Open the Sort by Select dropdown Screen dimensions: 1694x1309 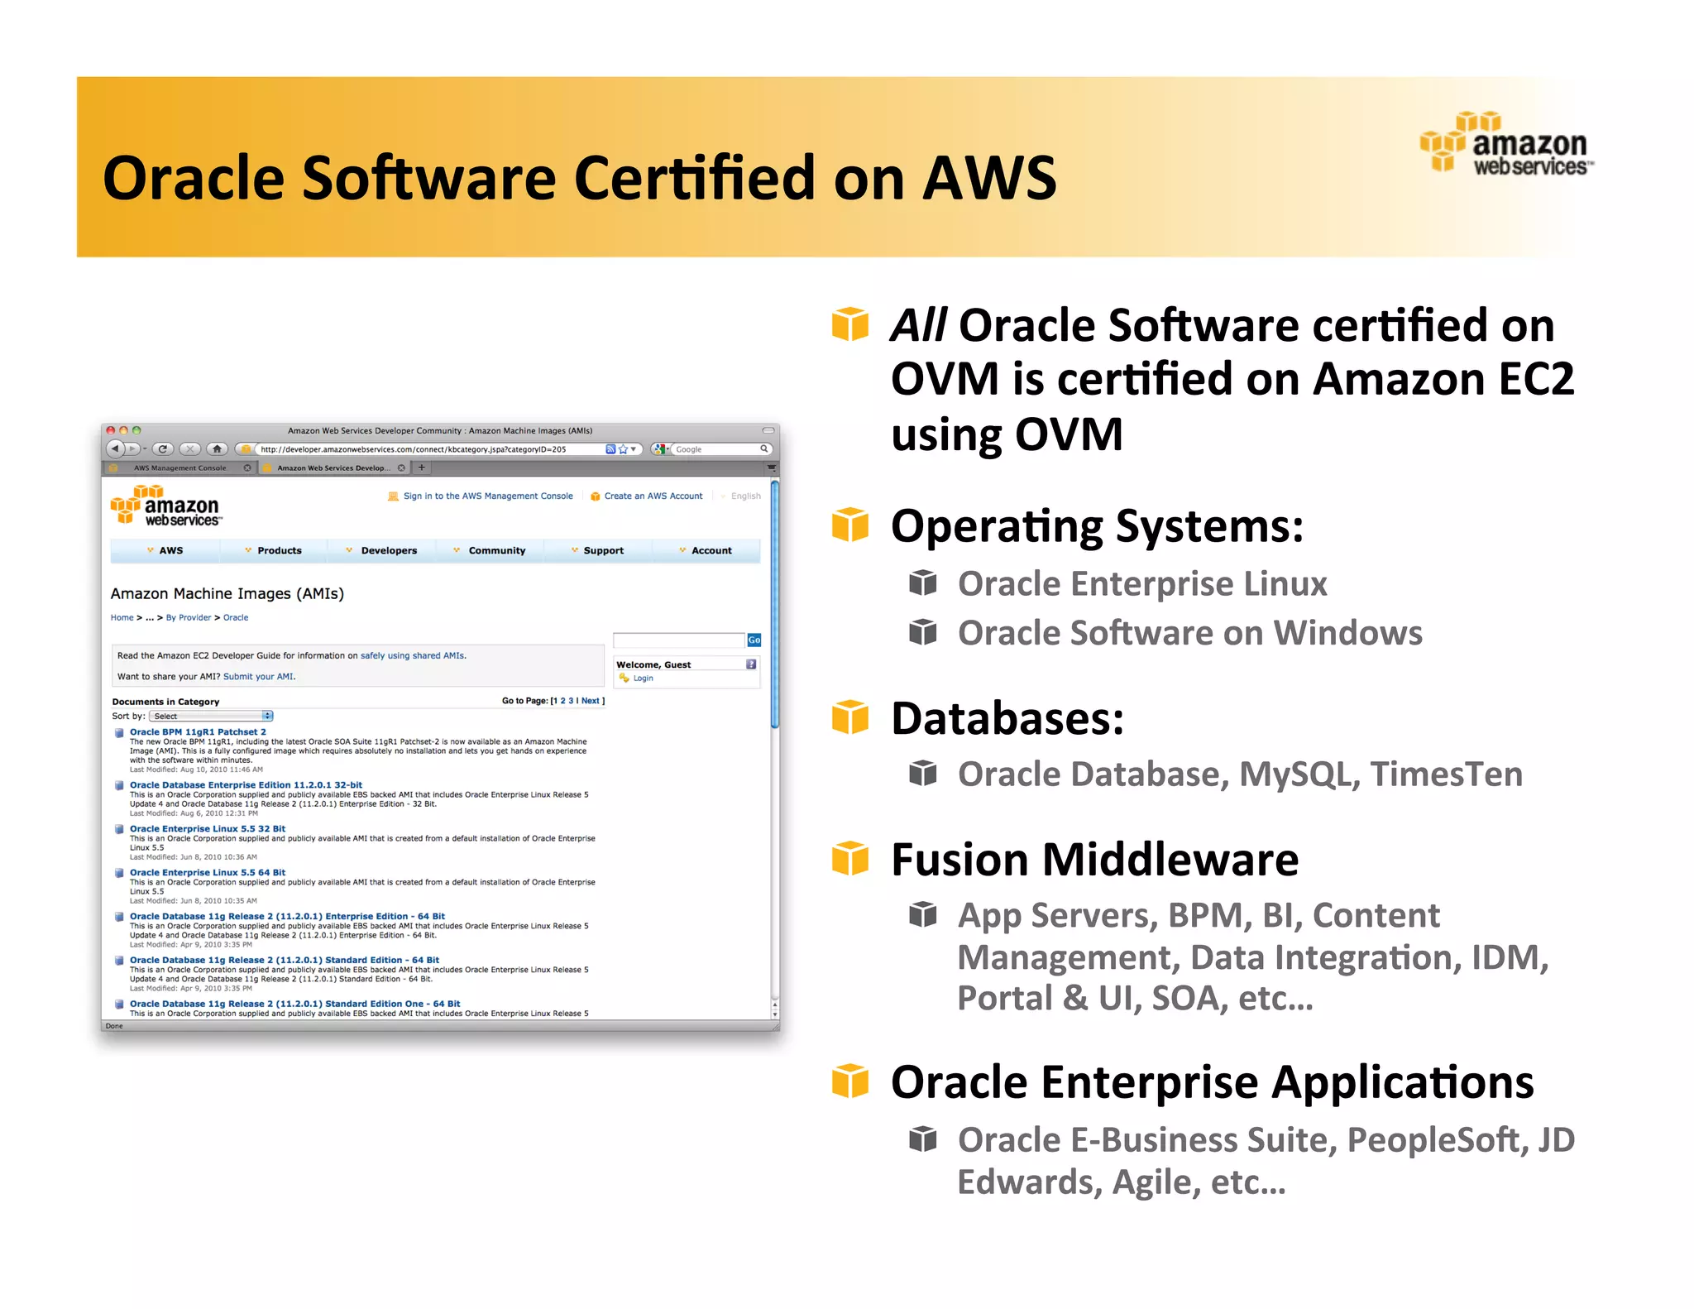pos(212,716)
